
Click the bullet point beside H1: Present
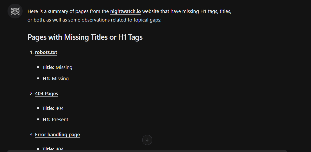pyautogui.click(x=38, y=120)
